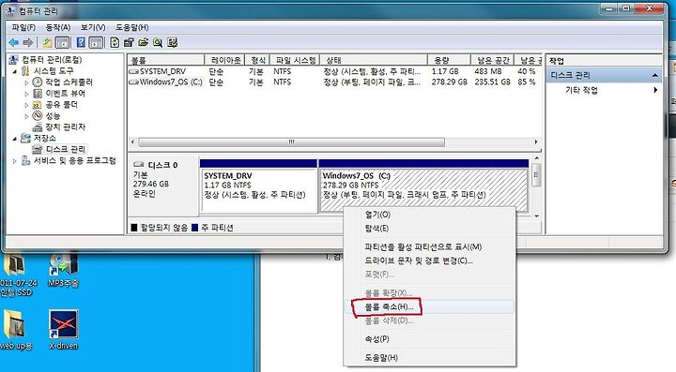The image size is (676, 372).
Task: Click the drive icon of SYSTEM_DRV row
Action: pos(133,71)
